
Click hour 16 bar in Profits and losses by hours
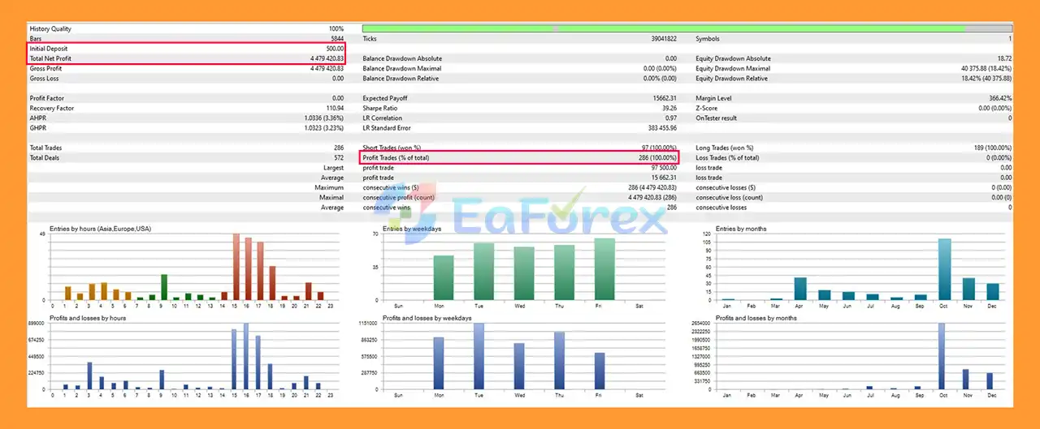pyautogui.click(x=246, y=356)
